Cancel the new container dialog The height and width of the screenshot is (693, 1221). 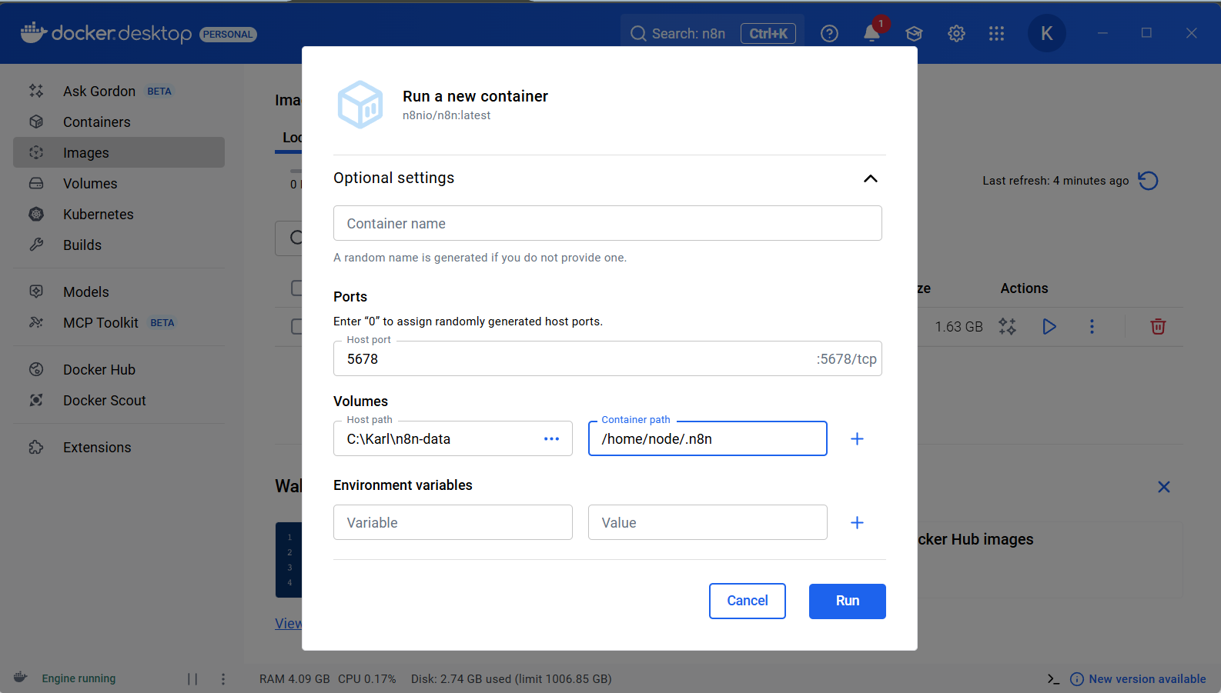747,601
